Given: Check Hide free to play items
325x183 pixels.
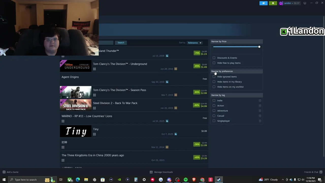Looking at the screenshot, I should (214, 63).
